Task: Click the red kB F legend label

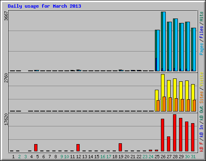Action: 202,147
